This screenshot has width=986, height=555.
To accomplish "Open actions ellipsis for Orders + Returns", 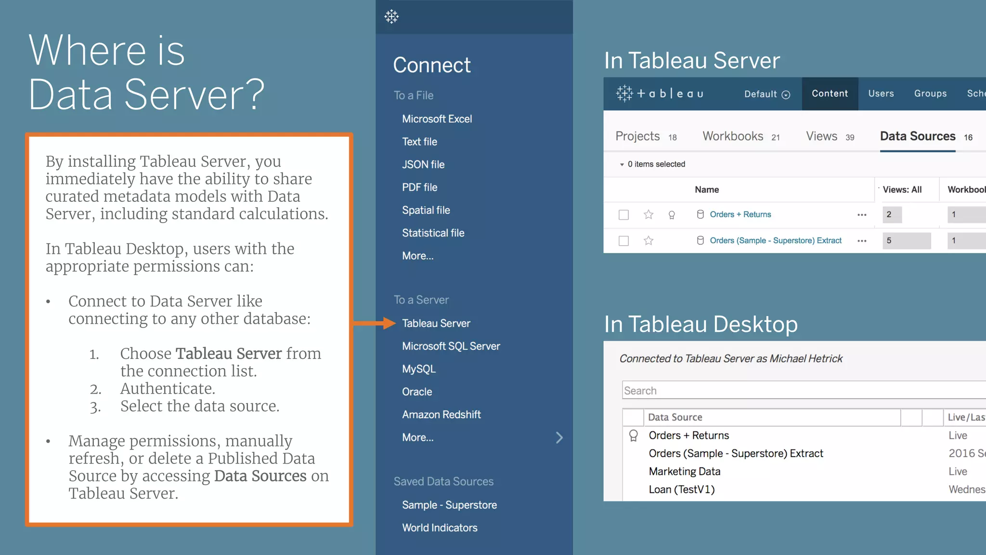I will [862, 215].
